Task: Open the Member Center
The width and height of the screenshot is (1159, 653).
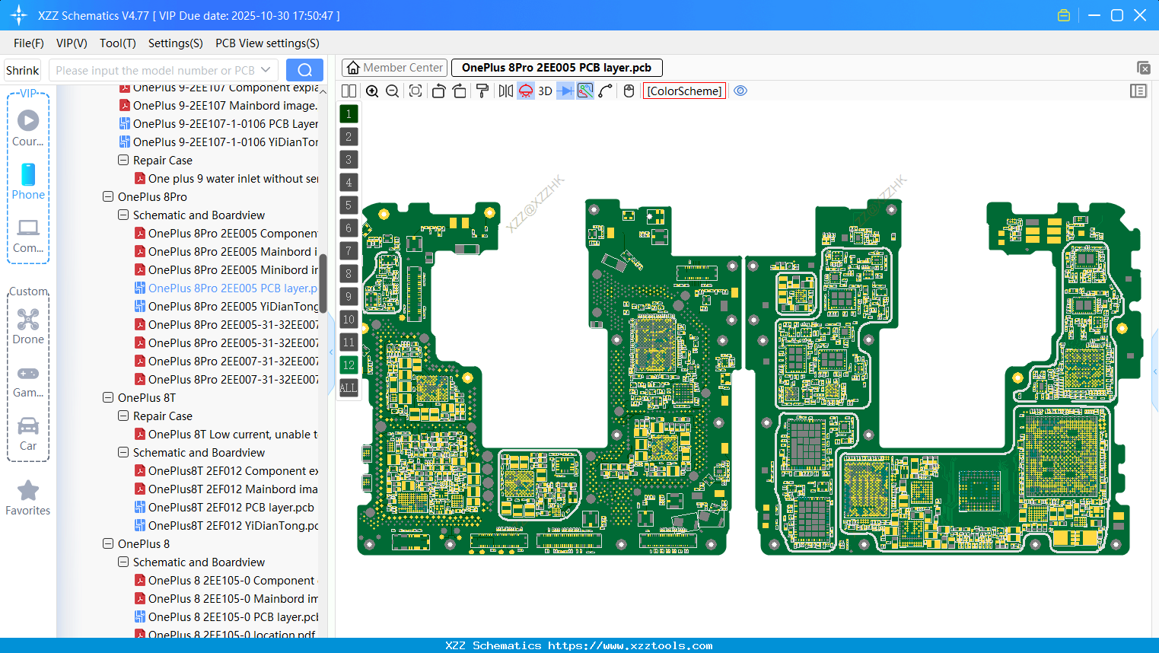Action: (394, 67)
